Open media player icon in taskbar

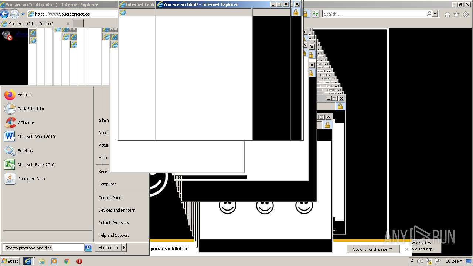(x=54, y=261)
